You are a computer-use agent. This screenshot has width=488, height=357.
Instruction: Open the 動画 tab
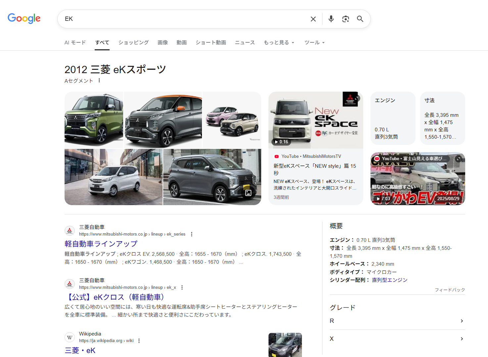point(182,42)
